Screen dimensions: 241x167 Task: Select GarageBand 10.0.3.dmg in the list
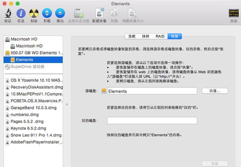[x=33, y=108]
